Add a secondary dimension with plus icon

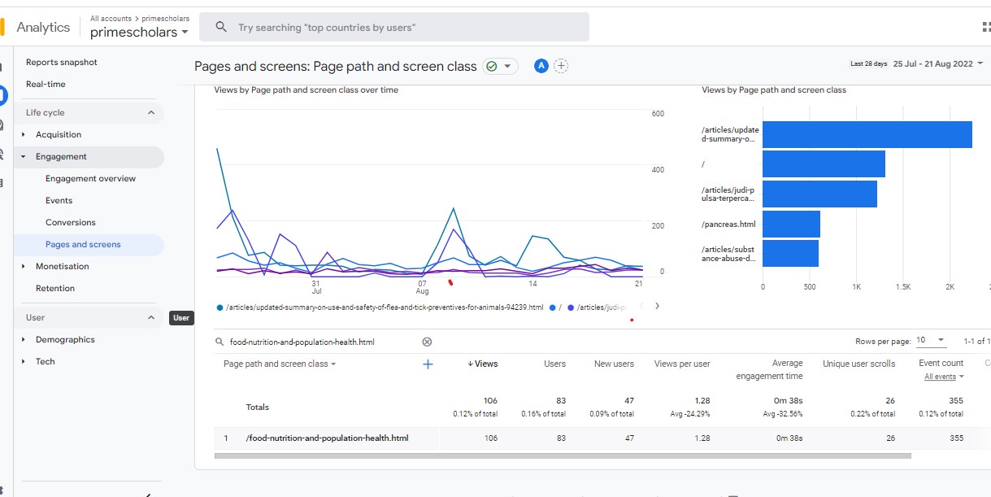[428, 364]
